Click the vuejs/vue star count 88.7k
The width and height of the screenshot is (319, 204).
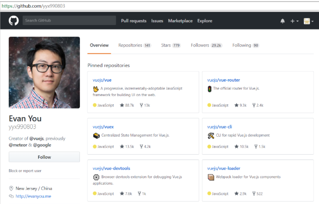pos(127,105)
